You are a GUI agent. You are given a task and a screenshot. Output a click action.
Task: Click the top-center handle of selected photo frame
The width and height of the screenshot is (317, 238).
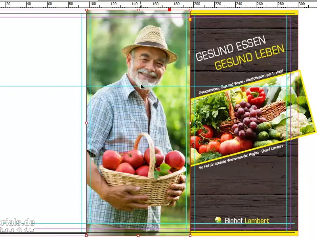[138, 10]
